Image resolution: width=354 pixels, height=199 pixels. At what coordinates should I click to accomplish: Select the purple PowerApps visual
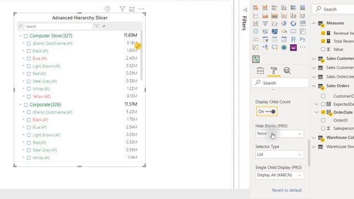coord(293,48)
